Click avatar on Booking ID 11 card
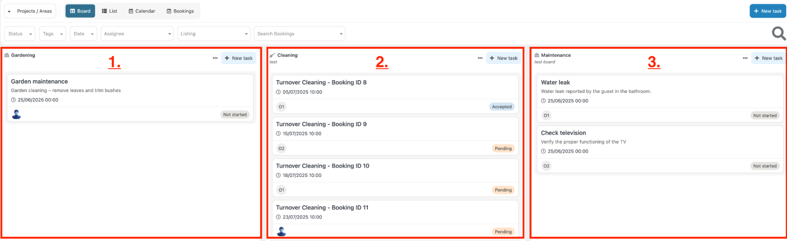Viewport: 787px width, 241px height. click(281, 232)
